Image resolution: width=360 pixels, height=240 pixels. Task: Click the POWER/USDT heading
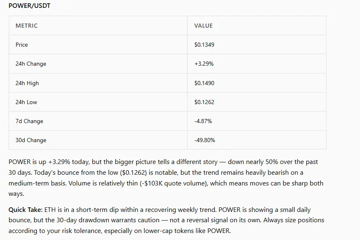[x=29, y=5]
